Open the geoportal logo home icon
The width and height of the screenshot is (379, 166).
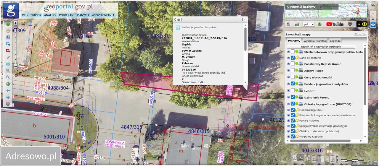(x=11, y=11)
